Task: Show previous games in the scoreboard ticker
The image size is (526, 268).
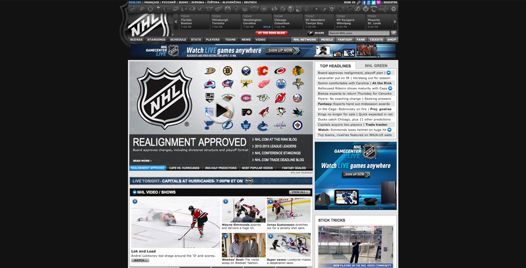Action: pyautogui.click(x=176, y=21)
